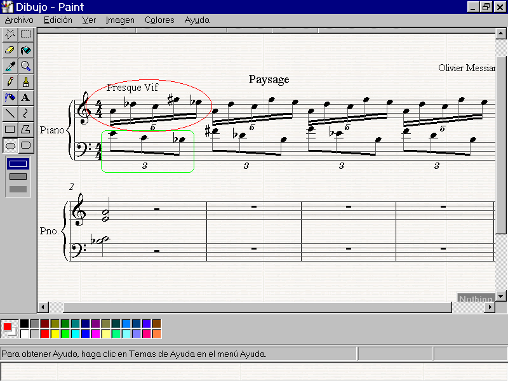508x381 pixels.
Task: Pick the brown palette color
Action: pos(157,324)
